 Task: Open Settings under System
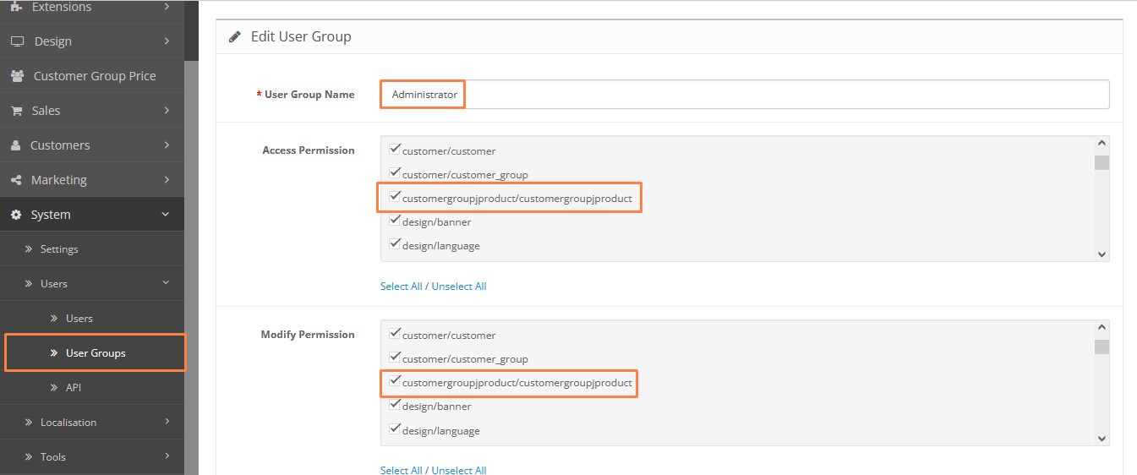[91, 249]
